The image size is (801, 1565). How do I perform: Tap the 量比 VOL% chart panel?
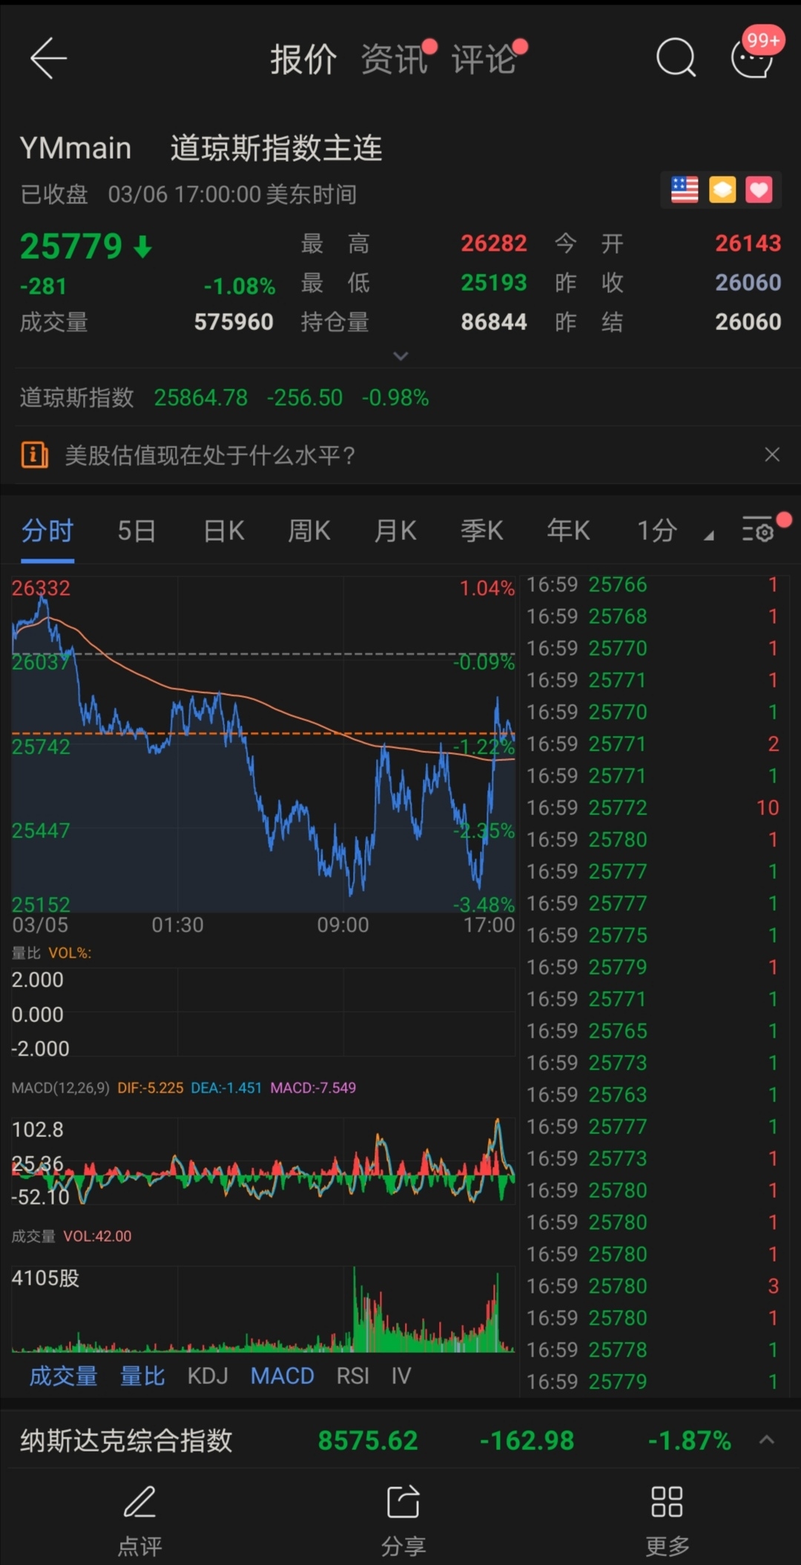coord(263,1012)
